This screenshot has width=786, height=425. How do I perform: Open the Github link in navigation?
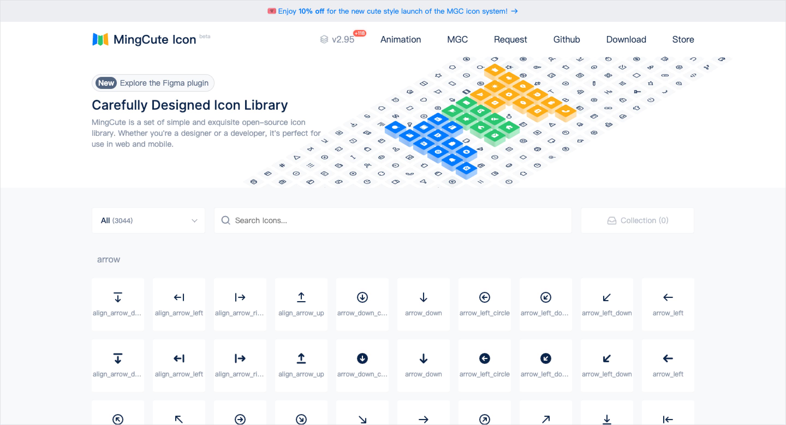click(x=566, y=40)
